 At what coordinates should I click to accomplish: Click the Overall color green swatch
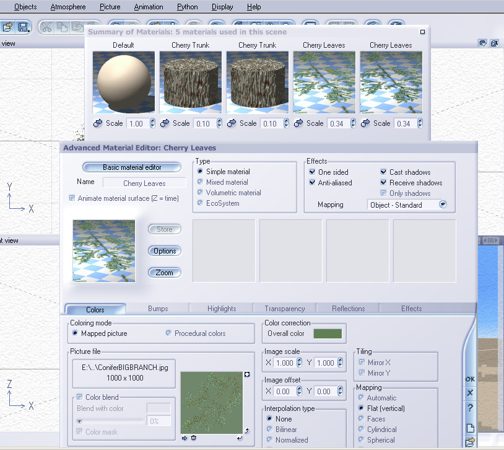coord(328,333)
